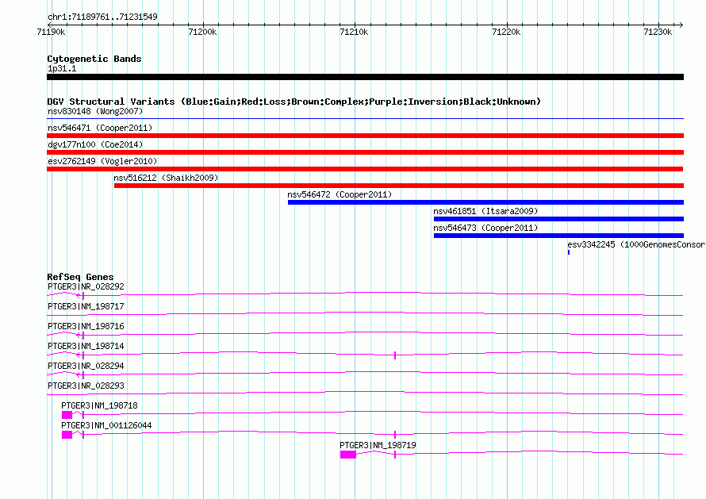This screenshot has width=706, height=499.
Task: Open transcript label PTGER3|NR_028293
Action: tap(86, 386)
